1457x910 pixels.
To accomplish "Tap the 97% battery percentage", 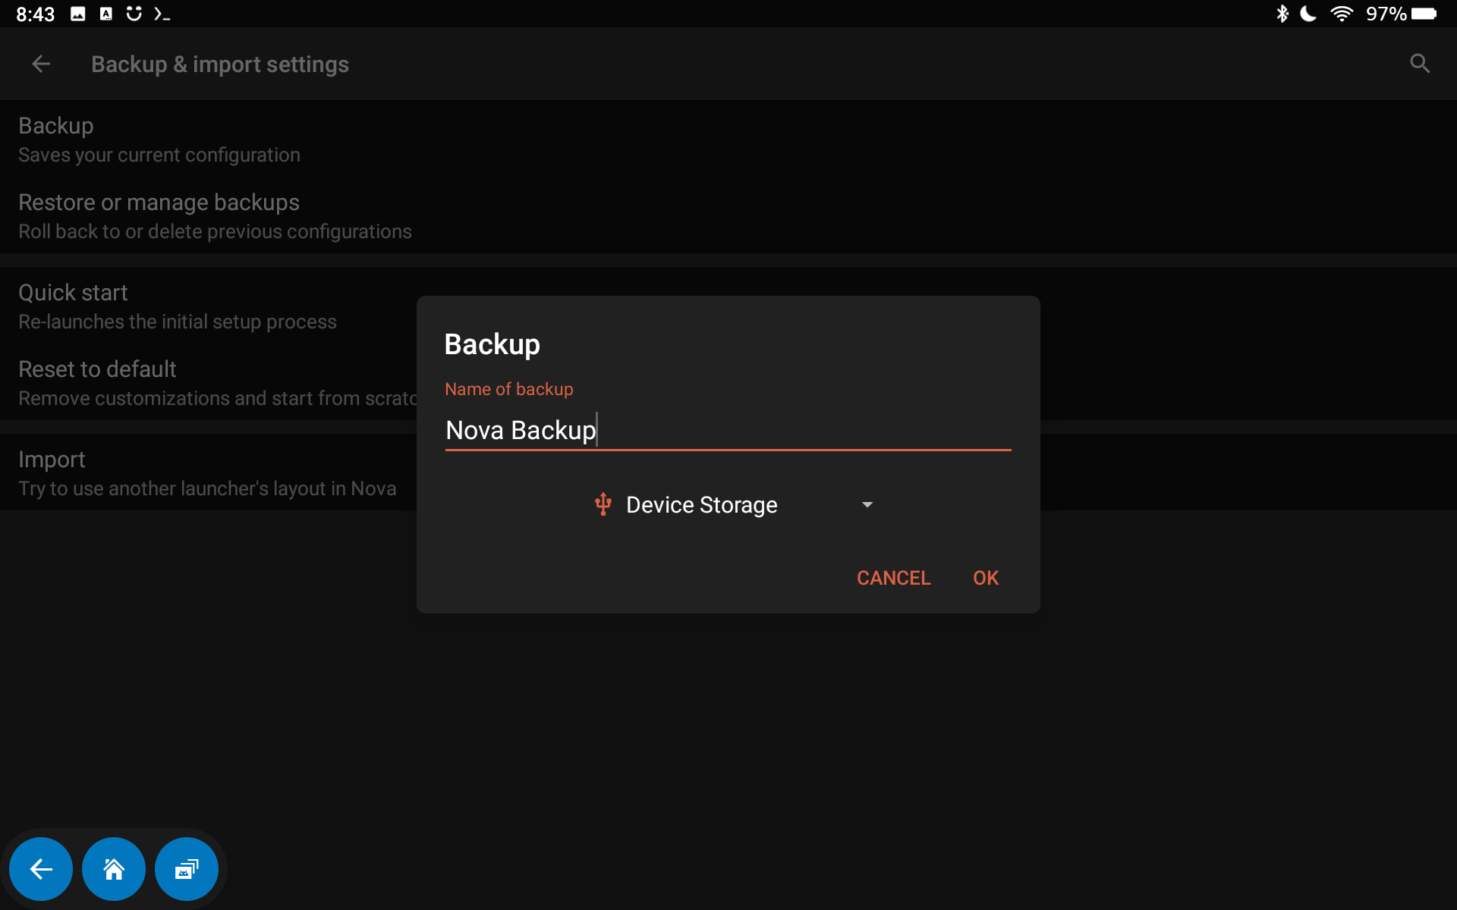I will click(x=1386, y=14).
